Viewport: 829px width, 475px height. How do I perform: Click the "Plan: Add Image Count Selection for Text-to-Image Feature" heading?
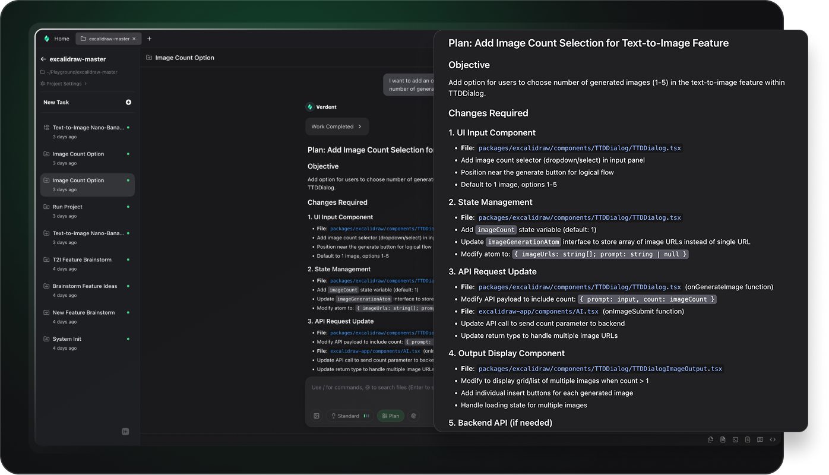tap(588, 43)
